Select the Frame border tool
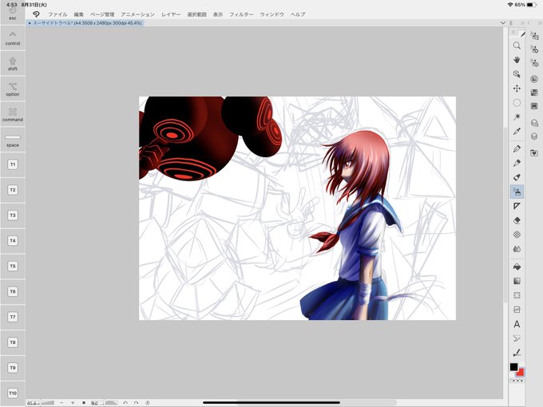This screenshot has height=407, width=543. click(x=517, y=310)
